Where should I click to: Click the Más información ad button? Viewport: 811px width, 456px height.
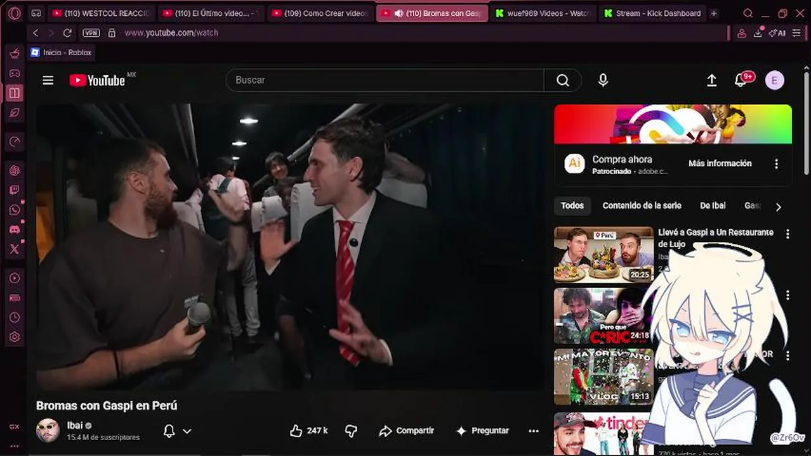720,163
